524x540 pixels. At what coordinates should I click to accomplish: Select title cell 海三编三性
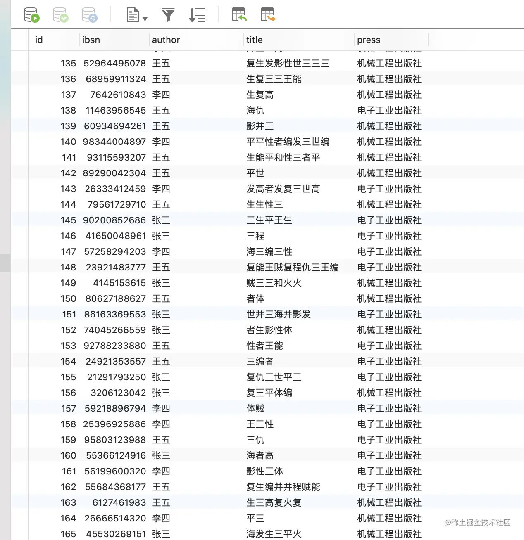[269, 252]
